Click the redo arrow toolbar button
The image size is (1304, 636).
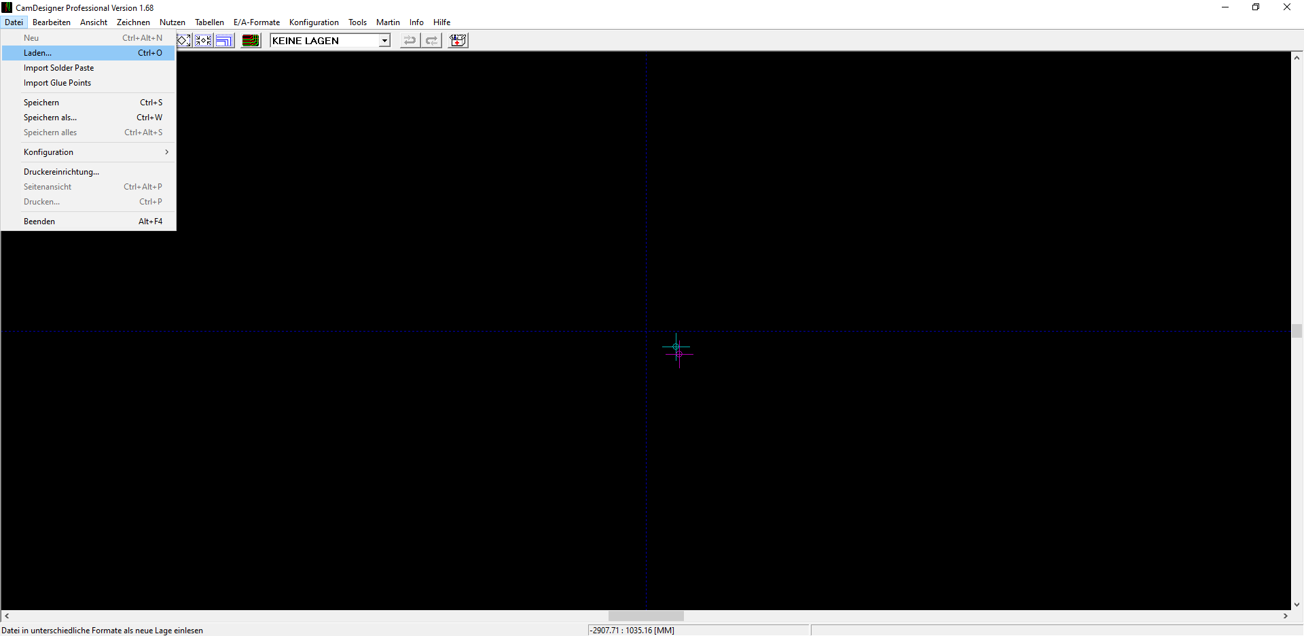(x=431, y=41)
